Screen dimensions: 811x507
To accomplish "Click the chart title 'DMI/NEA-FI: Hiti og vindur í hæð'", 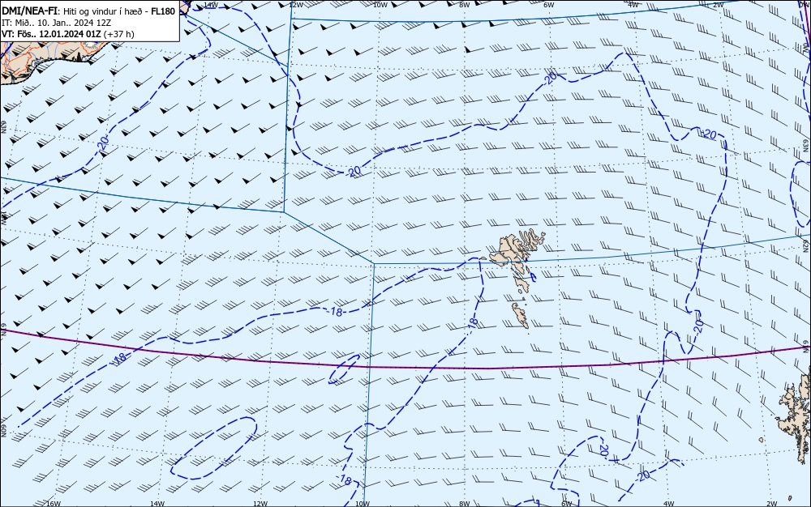I will pyautogui.click(x=74, y=11).
